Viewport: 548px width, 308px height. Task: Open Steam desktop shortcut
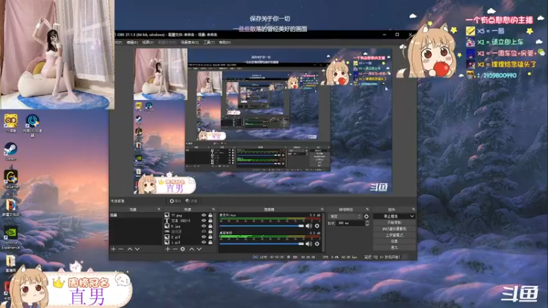point(10,151)
